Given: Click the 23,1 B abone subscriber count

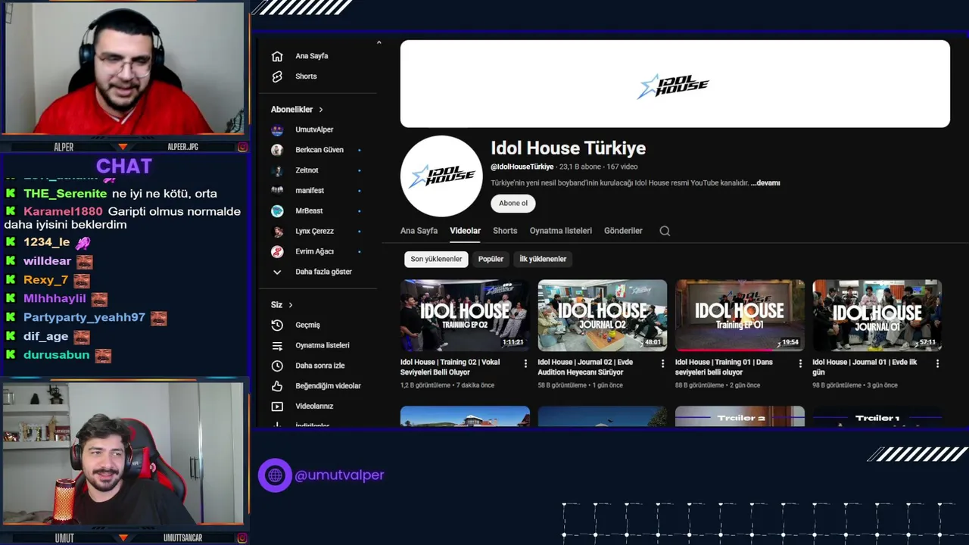Looking at the screenshot, I should coord(580,167).
